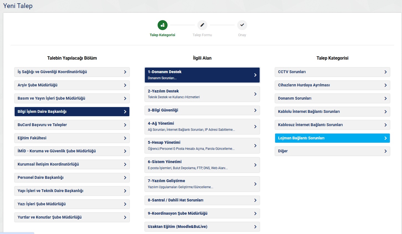
Task: Choose Cihazların Hurdaya Ayrılması category
Action: pyautogui.click(x=332, y=85)
